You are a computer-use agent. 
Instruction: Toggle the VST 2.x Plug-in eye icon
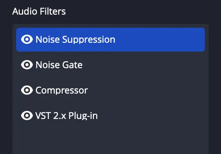tap(27, 115)
